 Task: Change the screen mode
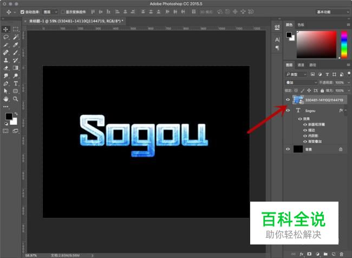pos(16,131)
